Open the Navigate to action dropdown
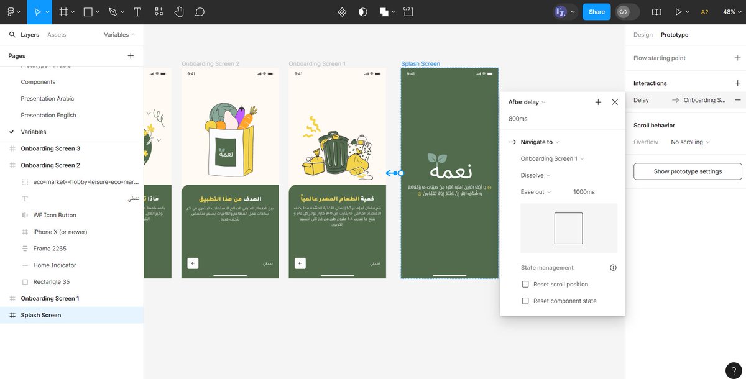 pos(539,142)
